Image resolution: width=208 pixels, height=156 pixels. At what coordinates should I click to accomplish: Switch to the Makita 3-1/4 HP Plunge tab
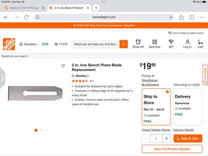coord(23,8)
